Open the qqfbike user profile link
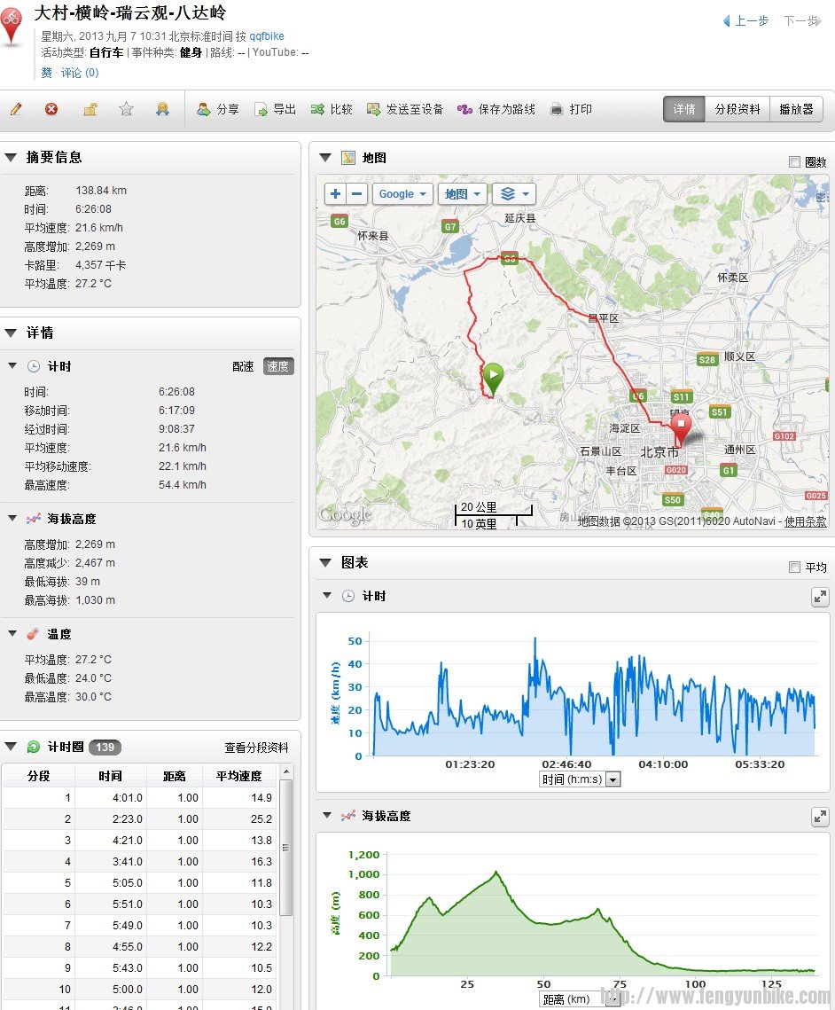This screenshot has width=835, height=1010. 267,36
